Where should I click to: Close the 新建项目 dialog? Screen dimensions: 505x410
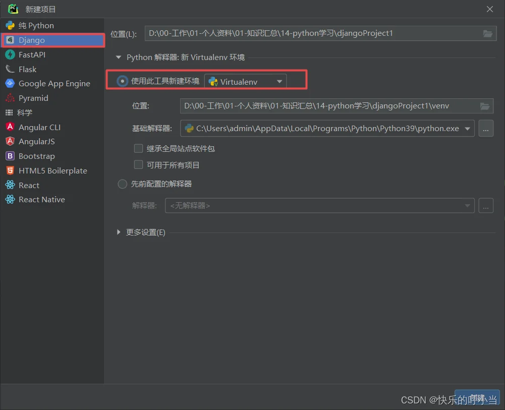489,9
